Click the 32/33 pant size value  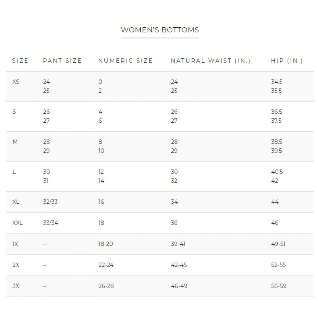(50, 202)
